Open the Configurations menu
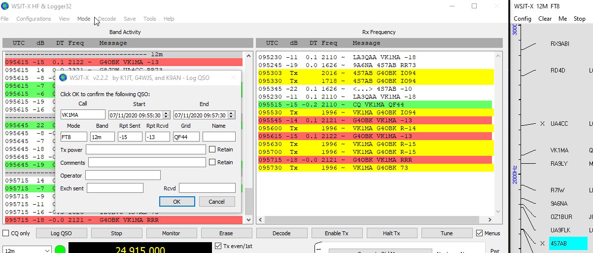The width and height of the screenshot is (593, 253). click(x=34, y=19)
